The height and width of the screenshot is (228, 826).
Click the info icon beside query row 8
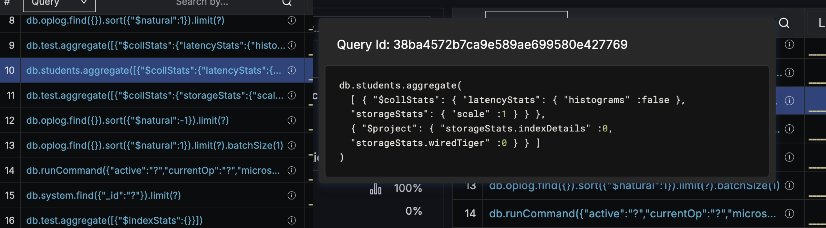coord(292,21)
